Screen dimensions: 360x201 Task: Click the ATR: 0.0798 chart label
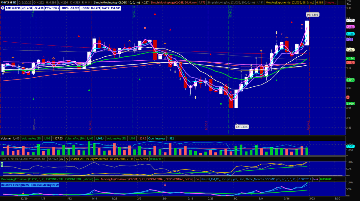coord(13,8)
